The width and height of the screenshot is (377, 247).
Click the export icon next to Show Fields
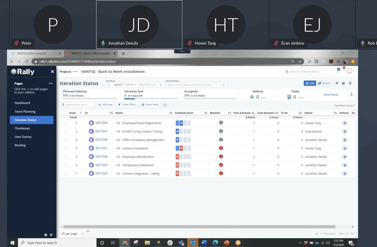[165, 105]
